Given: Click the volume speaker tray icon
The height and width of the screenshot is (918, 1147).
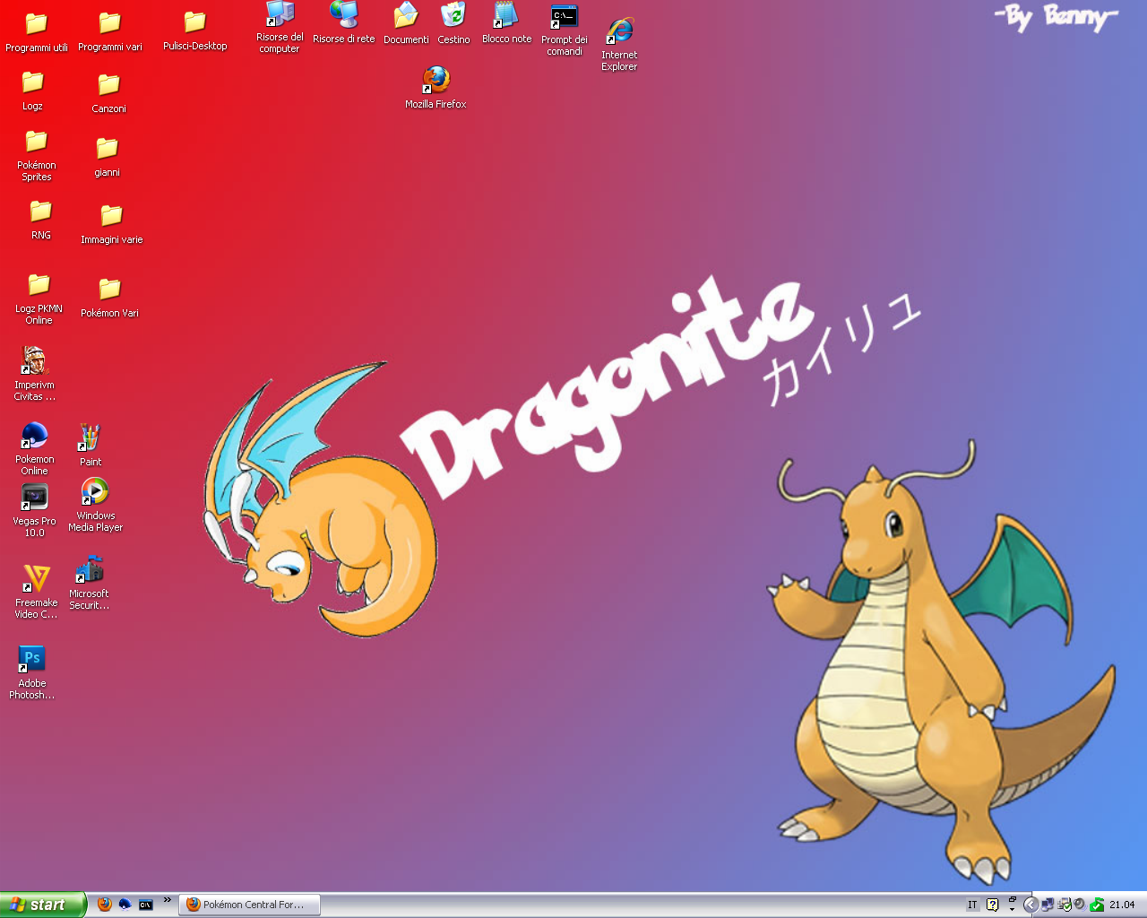Looking at the screenshot, I should 1081,905.
